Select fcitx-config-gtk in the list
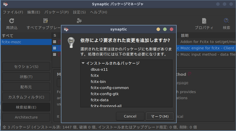Screen dimensions: 236x131 point(104,94)
